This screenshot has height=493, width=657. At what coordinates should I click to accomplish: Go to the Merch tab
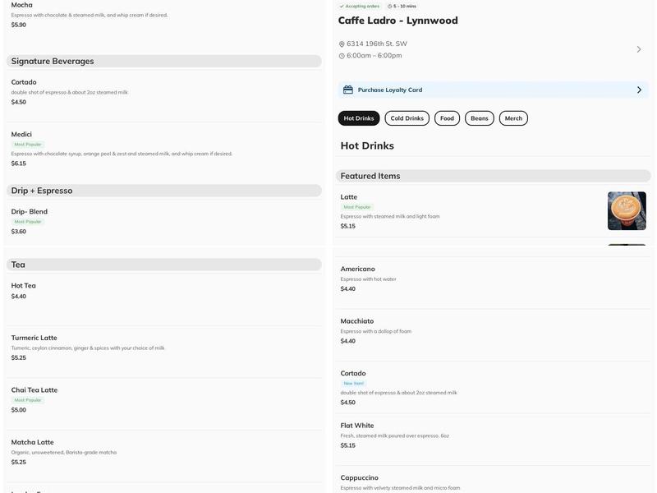[x=513, y=118]
